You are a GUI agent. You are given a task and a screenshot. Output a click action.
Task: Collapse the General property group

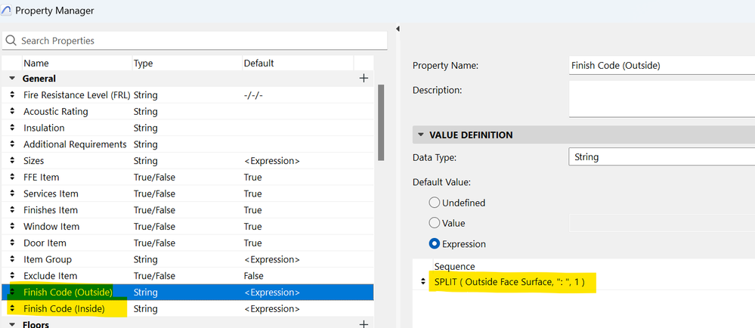pos(12,79)
